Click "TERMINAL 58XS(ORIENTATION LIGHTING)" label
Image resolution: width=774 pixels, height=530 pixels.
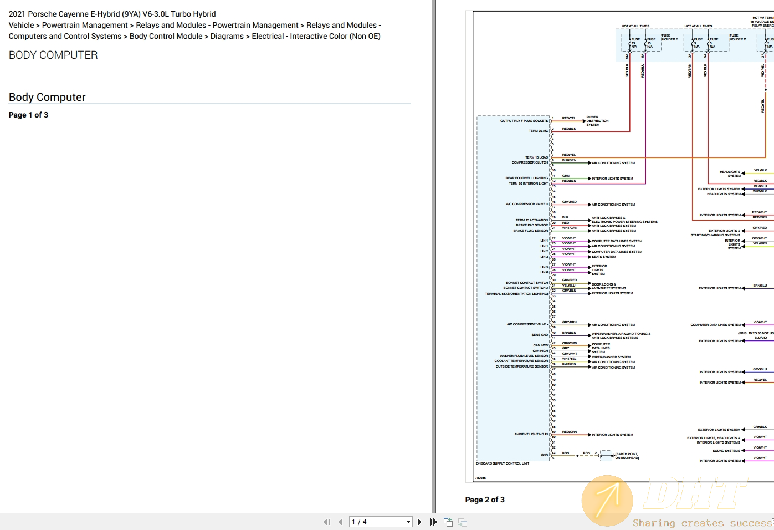[516, 294]
